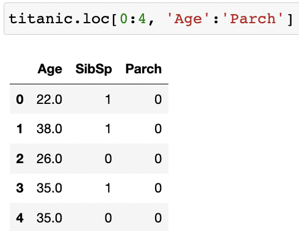The width and height of the screenshot is (299, 231).
Task: Click Parch value 0 in row 3
Action: pos(158,188)
